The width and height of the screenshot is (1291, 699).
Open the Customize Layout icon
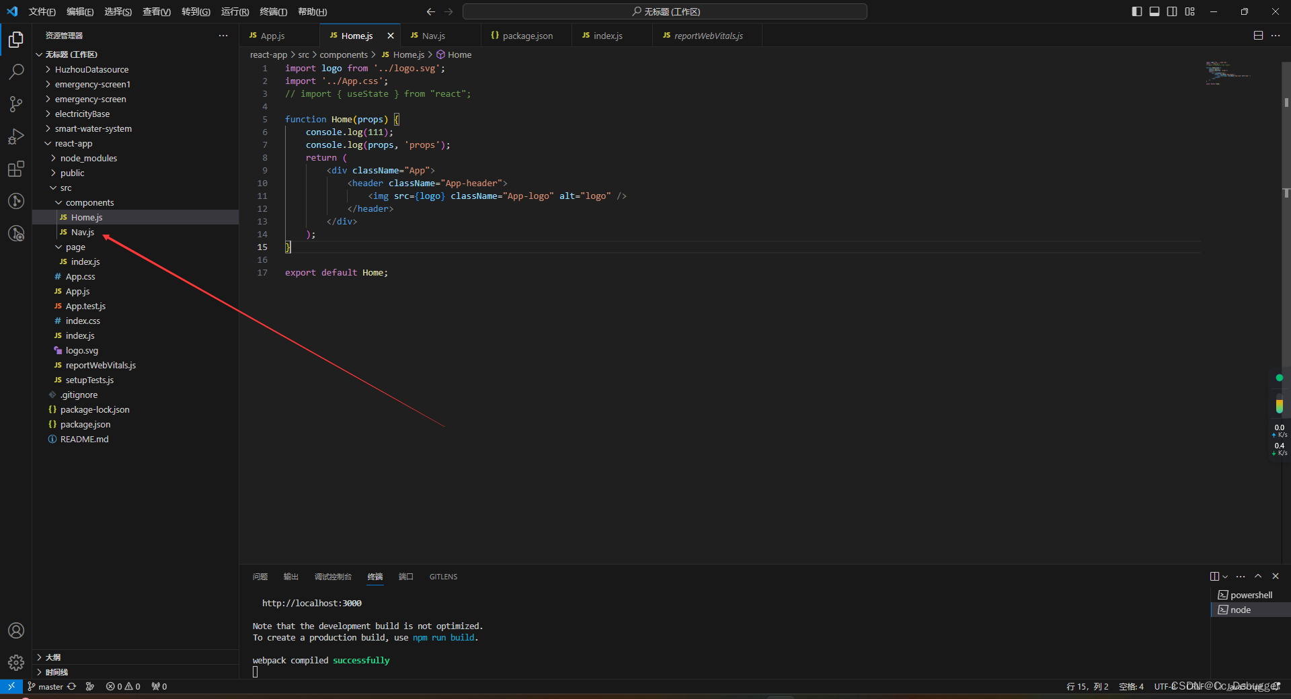point(1190,11)
